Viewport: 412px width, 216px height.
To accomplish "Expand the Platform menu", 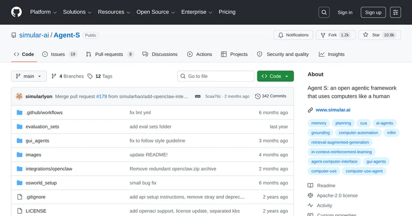I will (43, 12).
